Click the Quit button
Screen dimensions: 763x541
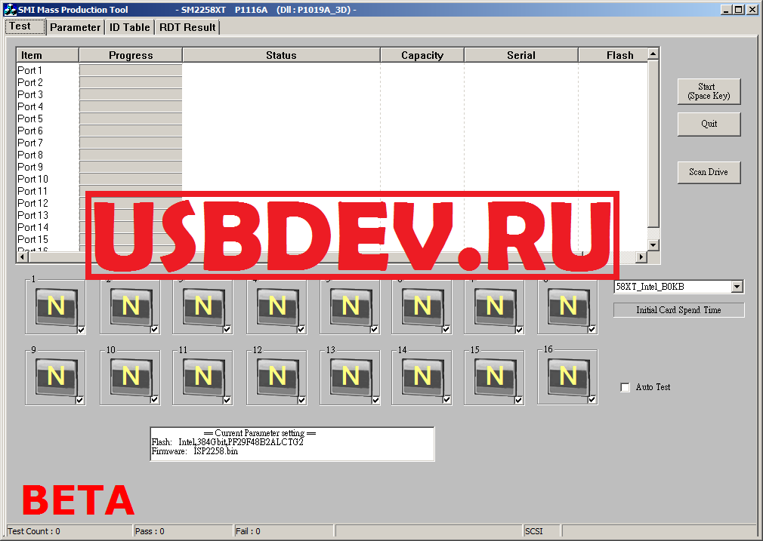pyautogui.click(x=709, y=124)
